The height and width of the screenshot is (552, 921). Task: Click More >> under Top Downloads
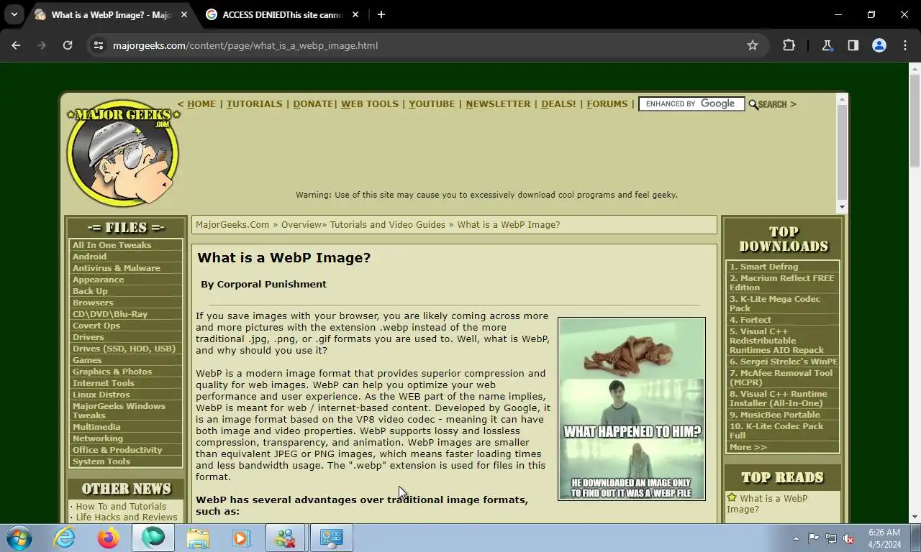(x=748, y=447)
